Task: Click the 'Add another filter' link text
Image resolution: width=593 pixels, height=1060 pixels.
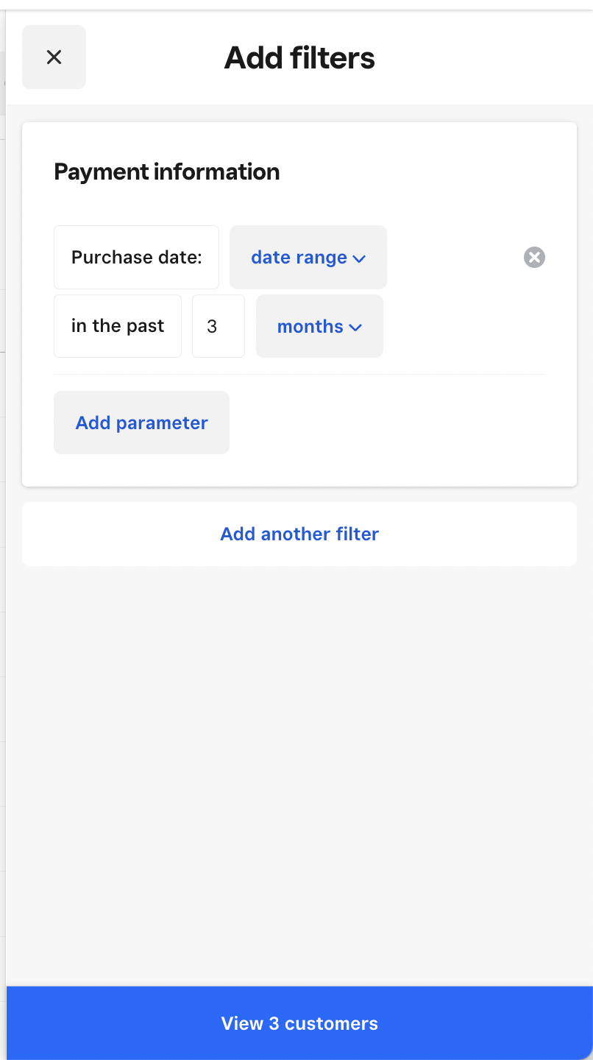Action: coord(299,534)
